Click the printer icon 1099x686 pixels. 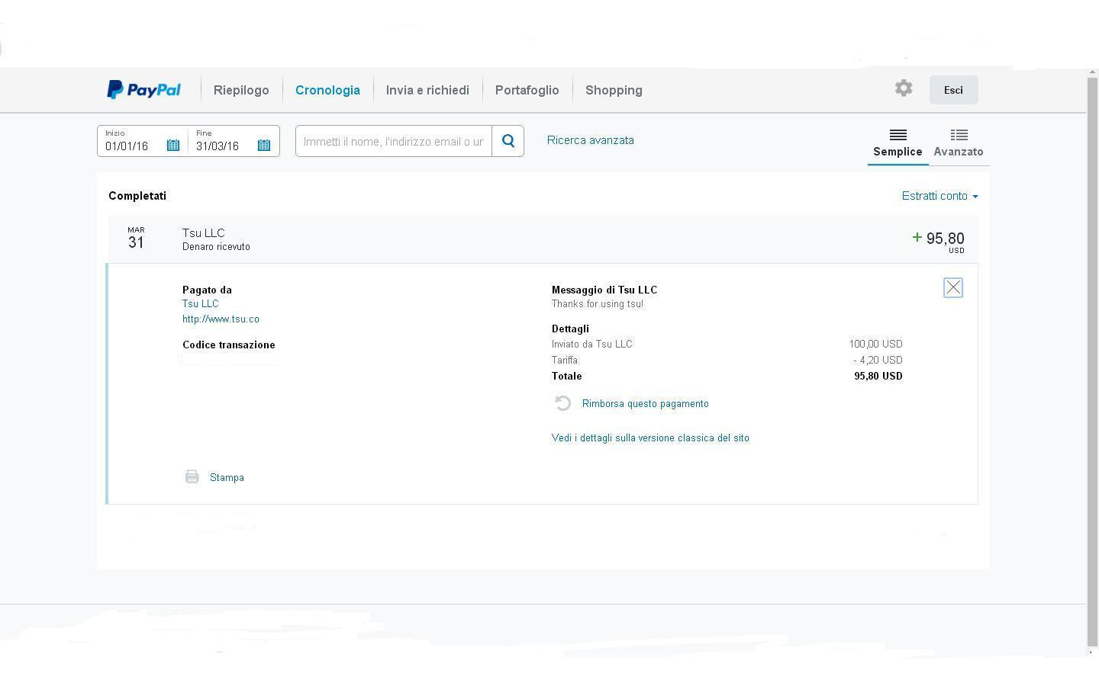(192, 477)
